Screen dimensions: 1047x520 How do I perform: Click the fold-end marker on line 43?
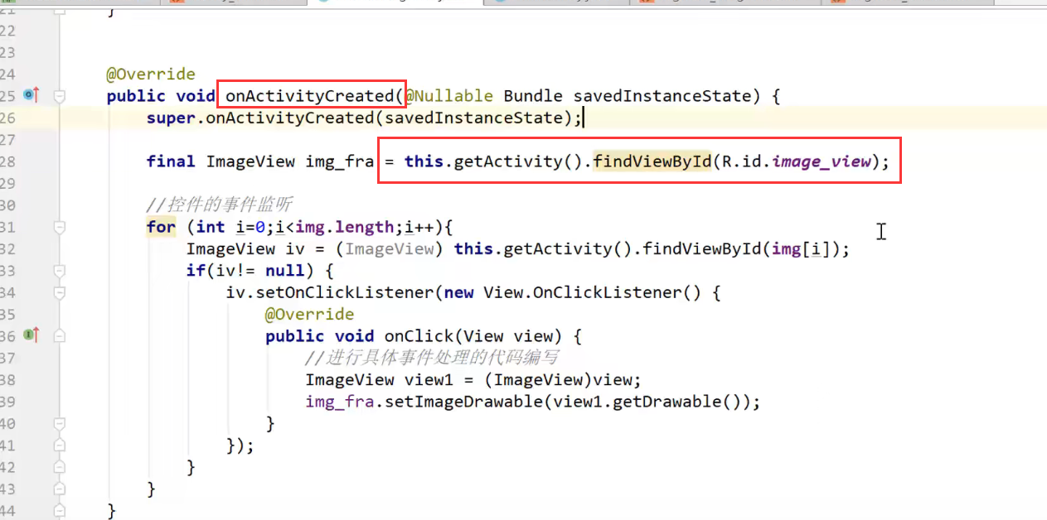pos(60,489)
